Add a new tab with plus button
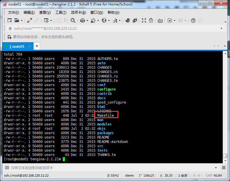The image size is (230, 181). [37, 46]
